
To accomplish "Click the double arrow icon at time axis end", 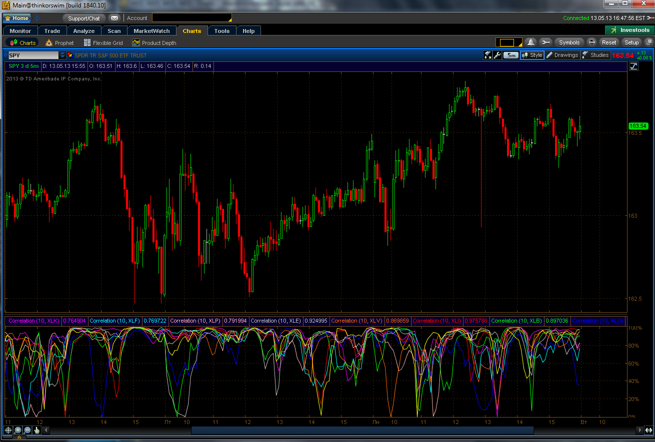I will (648, 430).
